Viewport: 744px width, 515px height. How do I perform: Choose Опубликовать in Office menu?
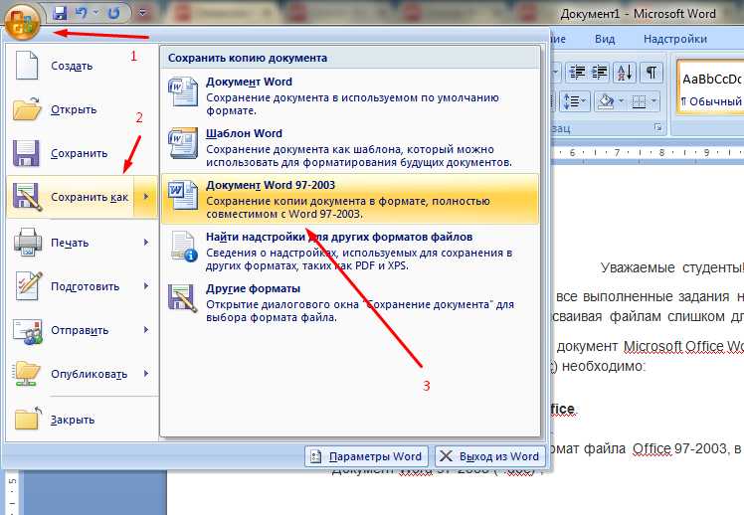click(83, 374)
